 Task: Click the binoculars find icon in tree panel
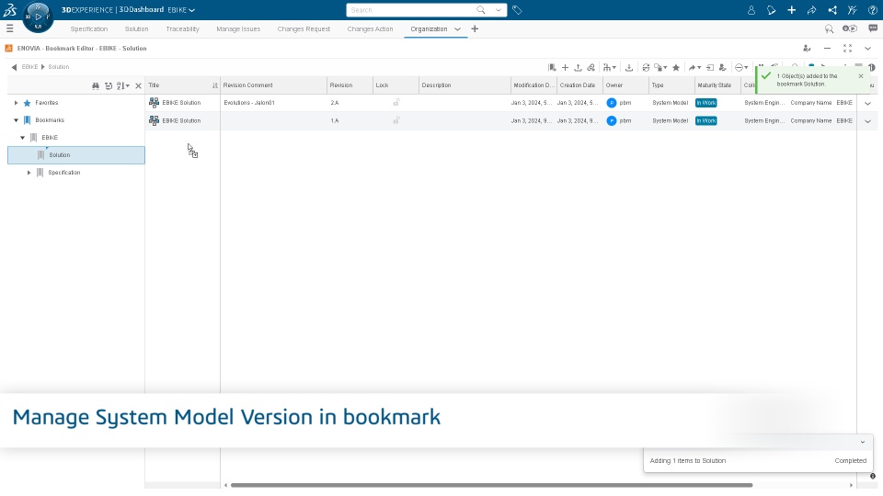(95, 85)
